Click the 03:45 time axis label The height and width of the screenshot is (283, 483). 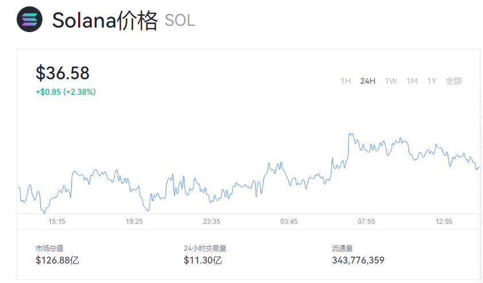[x=289, y=222]
